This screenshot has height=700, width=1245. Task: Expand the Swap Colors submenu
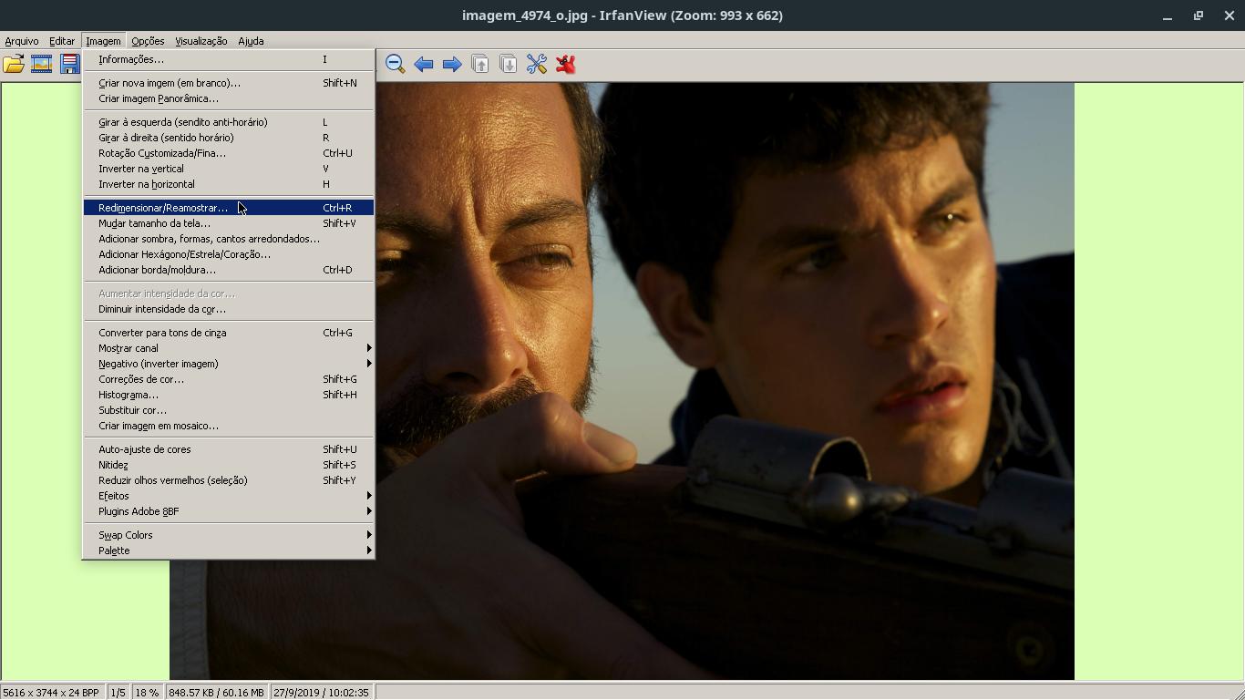(228, 535)
